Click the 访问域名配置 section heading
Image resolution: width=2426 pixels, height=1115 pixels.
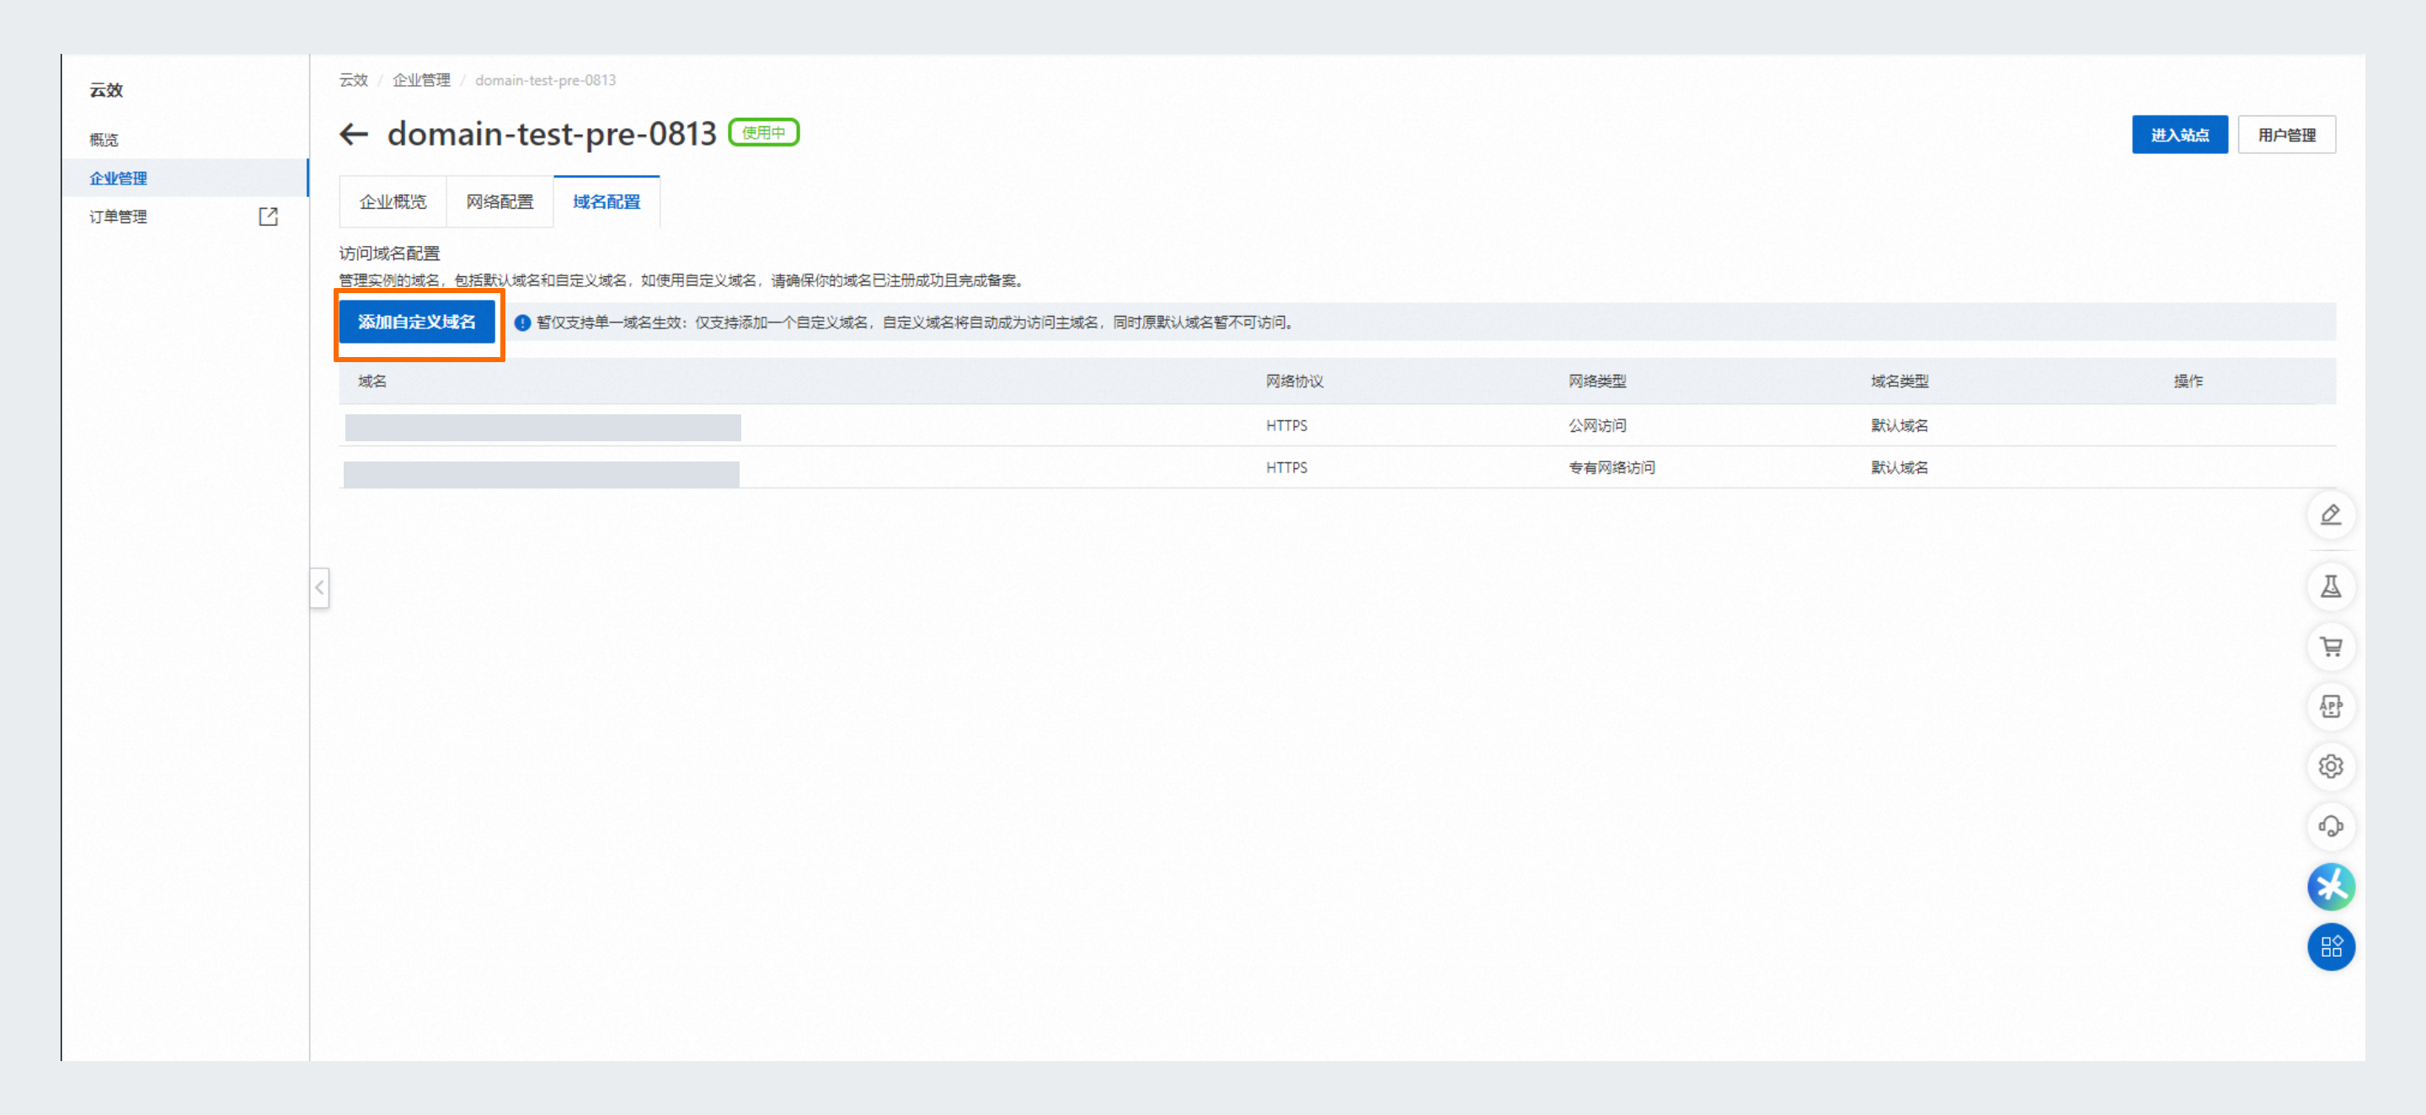pyautogui.click(x=389, y=253)
